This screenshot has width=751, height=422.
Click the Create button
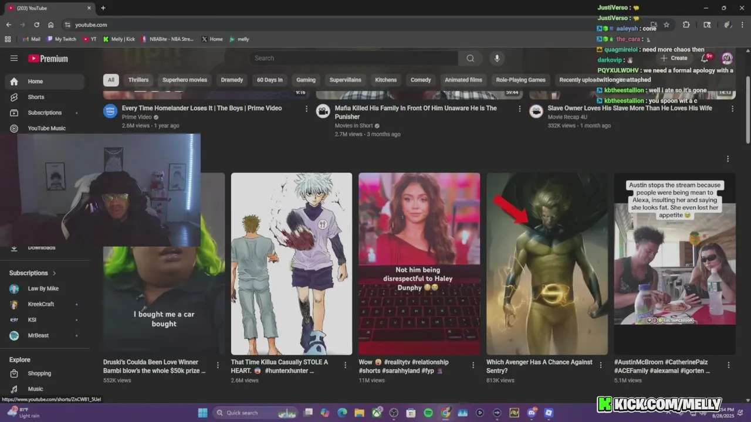674,58
